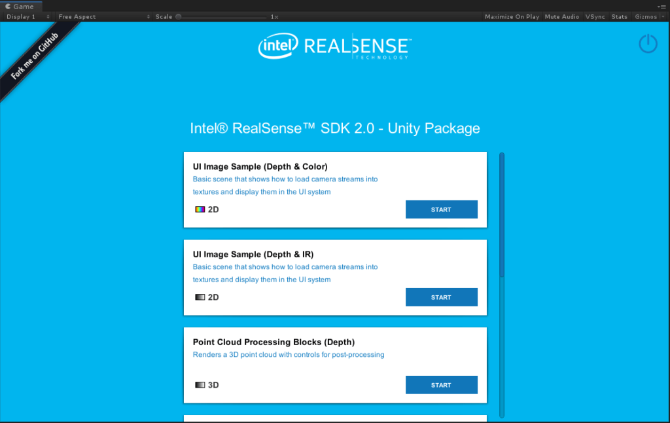The image size is (670, 423).
Task: Open the Gizmos dropdown arrow
Action: click(663, 16)
